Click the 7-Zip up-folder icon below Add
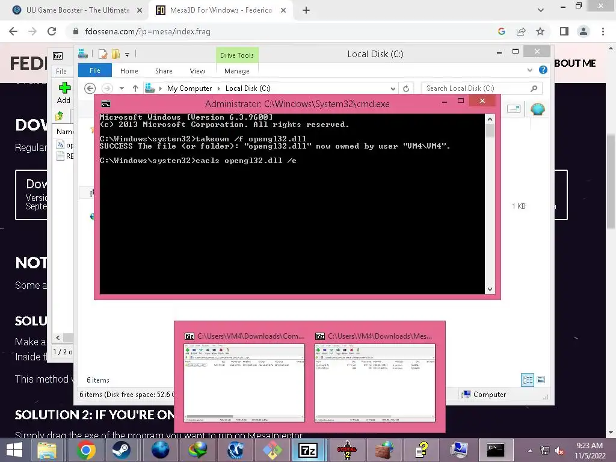The width and height of the screenshot is (616, 462). (60, 116)
